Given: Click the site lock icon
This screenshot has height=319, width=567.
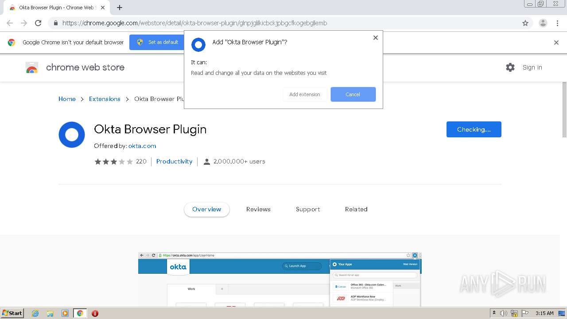Looking at the screenshot, I should point(55,23).
